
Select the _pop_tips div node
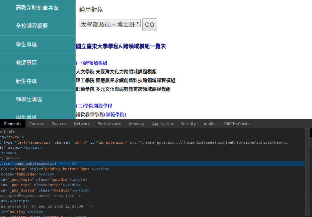click(x=153, y=185)
